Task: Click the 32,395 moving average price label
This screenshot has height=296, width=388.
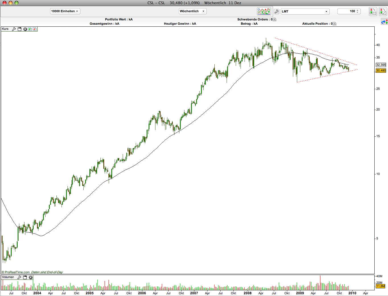Action: coord(381,65)
